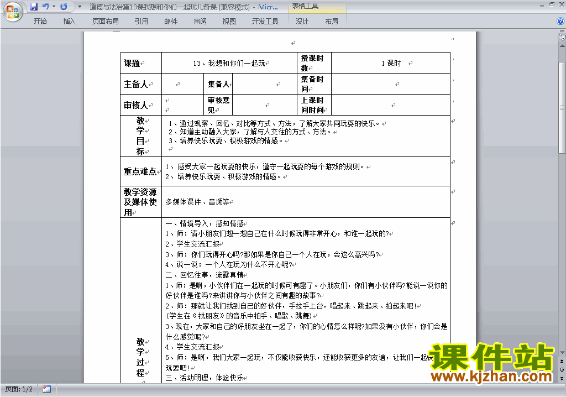Click the 授课时数 header cell
Viewport: 566px width, 397px height.
tap(314, 63)
